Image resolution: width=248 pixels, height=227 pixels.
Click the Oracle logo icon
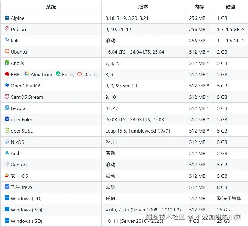(x=80, y=74)
